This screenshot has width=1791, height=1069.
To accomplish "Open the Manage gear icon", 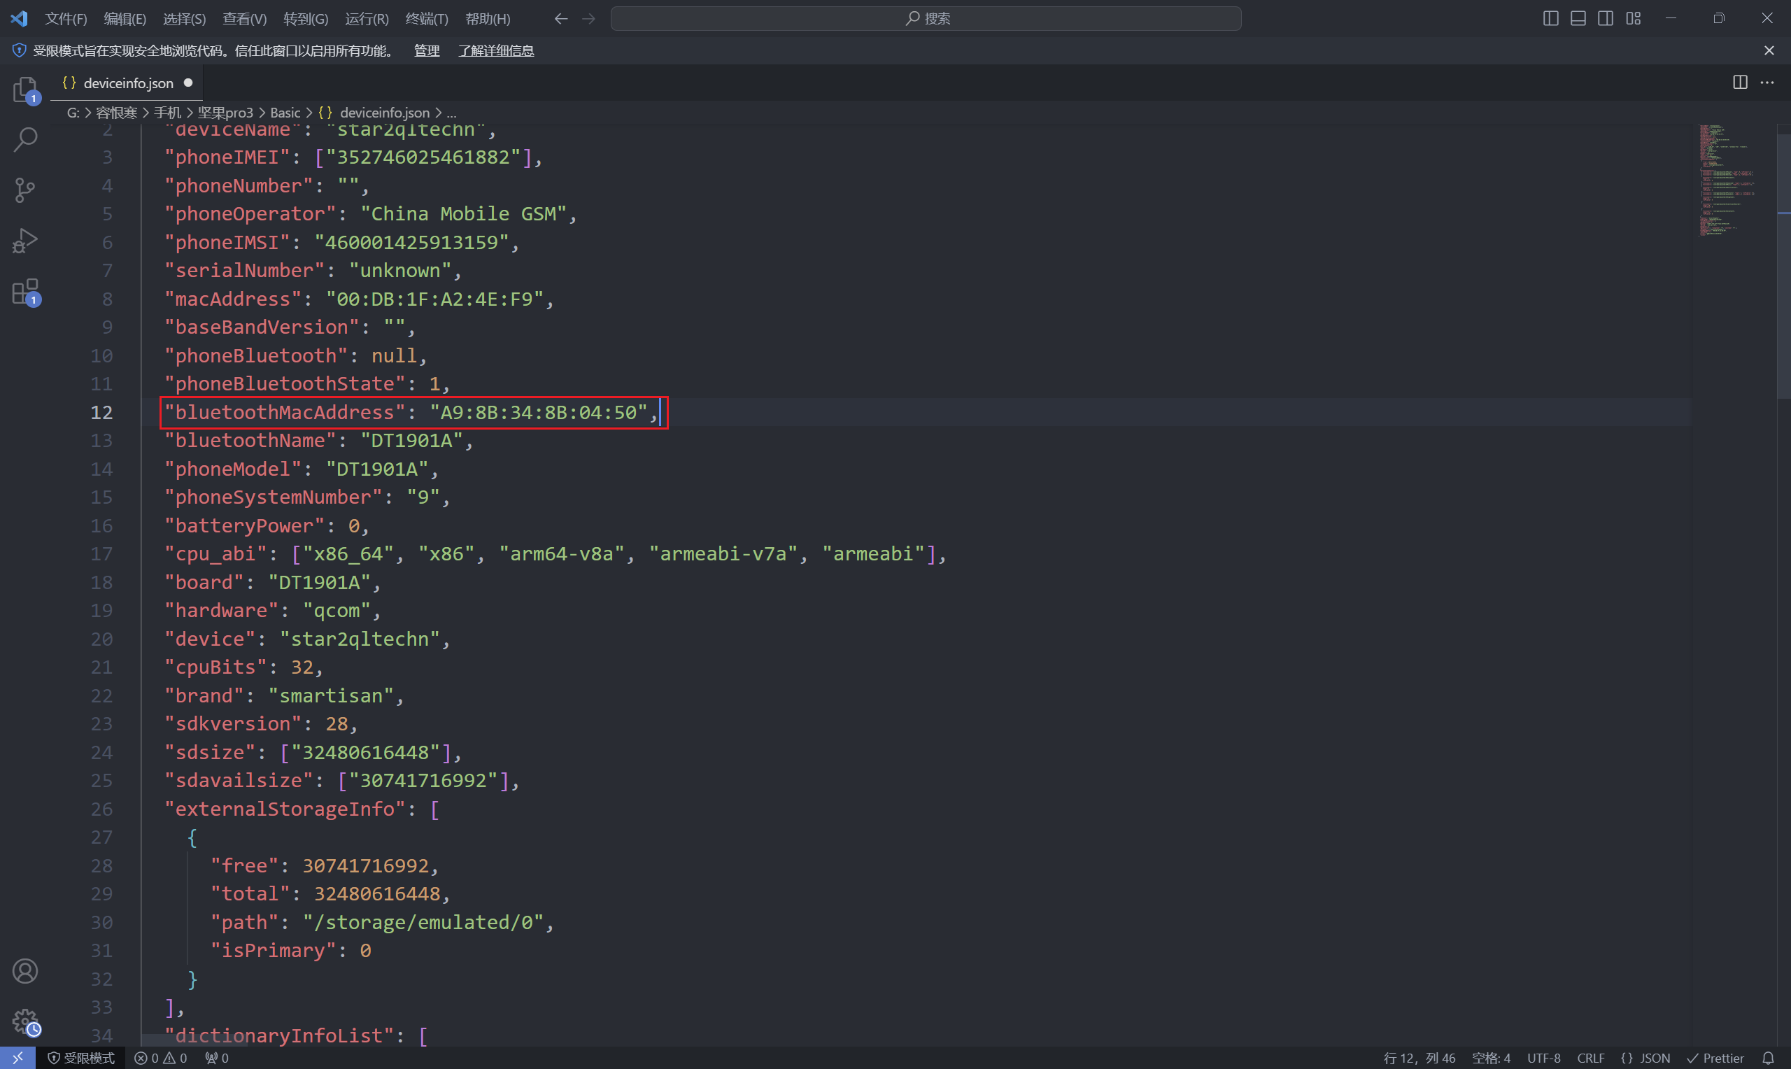I will (25, 1021).
